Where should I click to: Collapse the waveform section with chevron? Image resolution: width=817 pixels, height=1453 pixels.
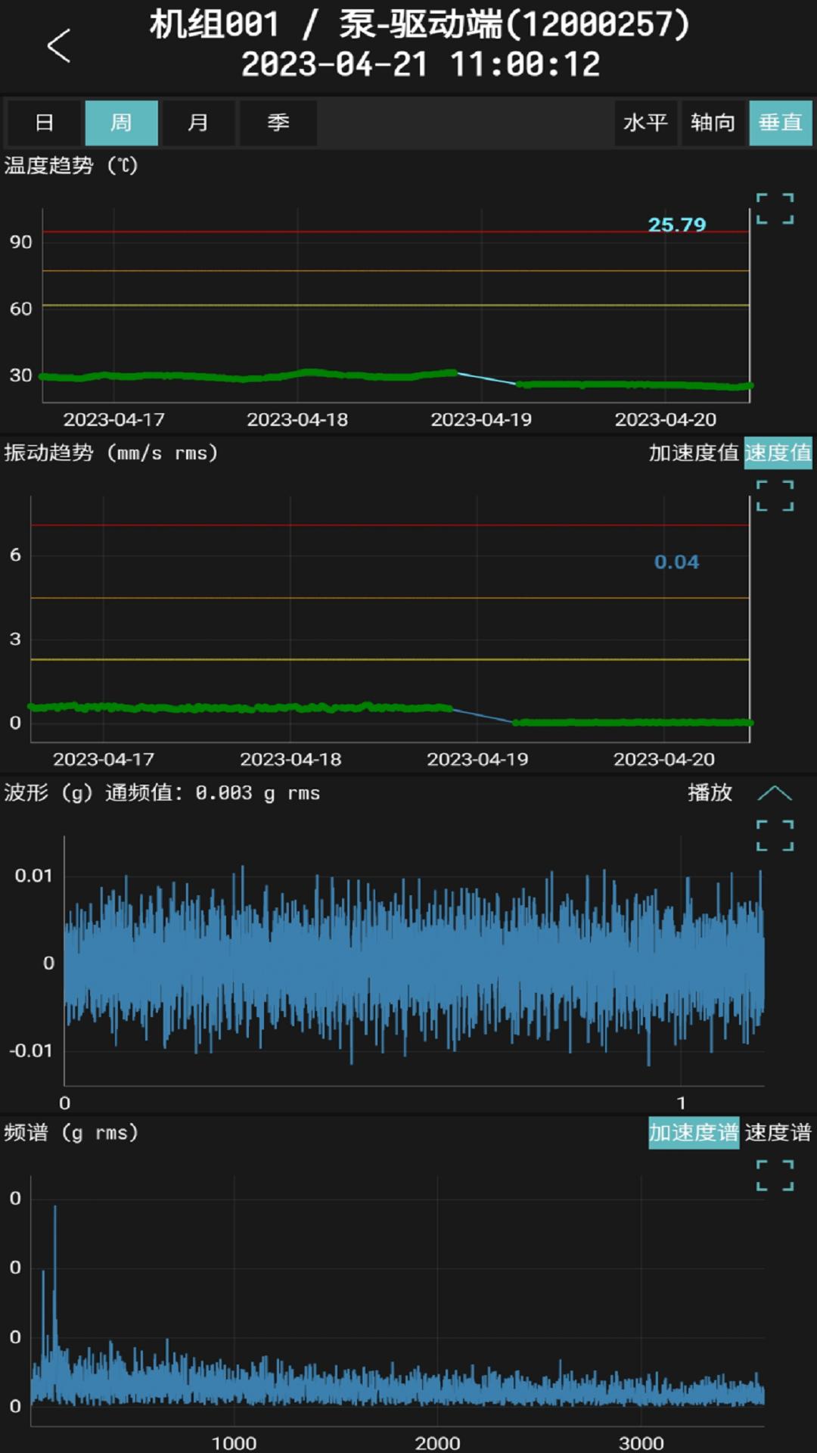pos(775,793)
